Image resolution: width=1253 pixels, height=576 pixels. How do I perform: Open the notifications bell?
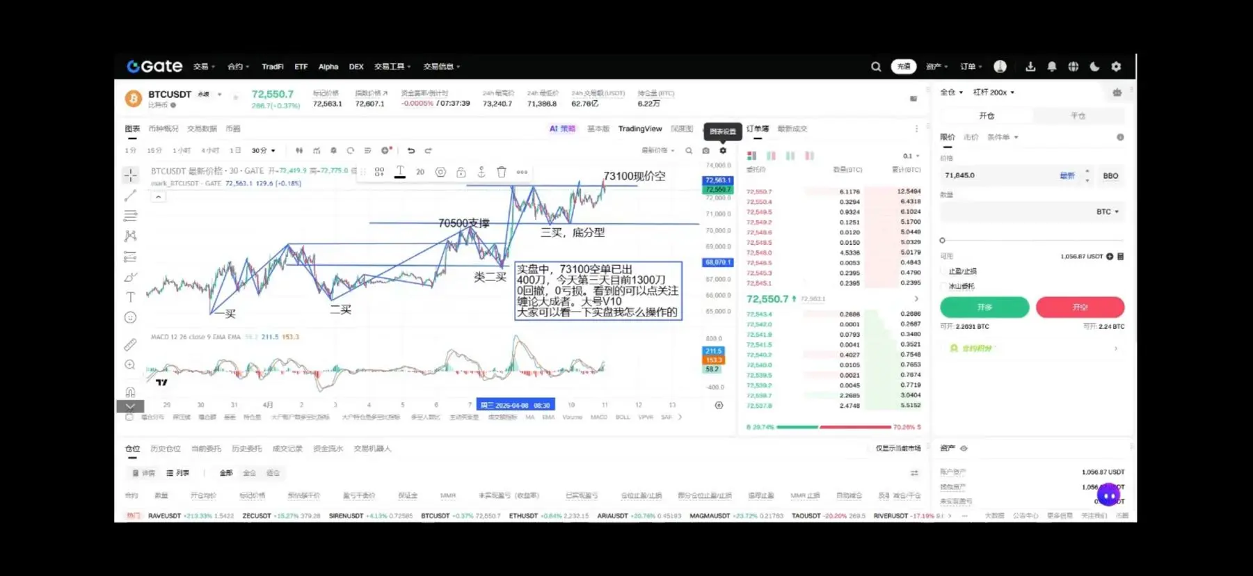click(x=1052, y=67)
